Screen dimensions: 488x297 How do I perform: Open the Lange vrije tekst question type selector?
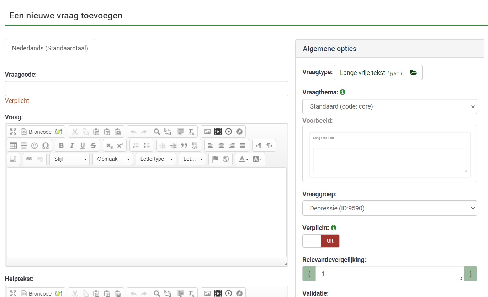(x=378, y=73)
